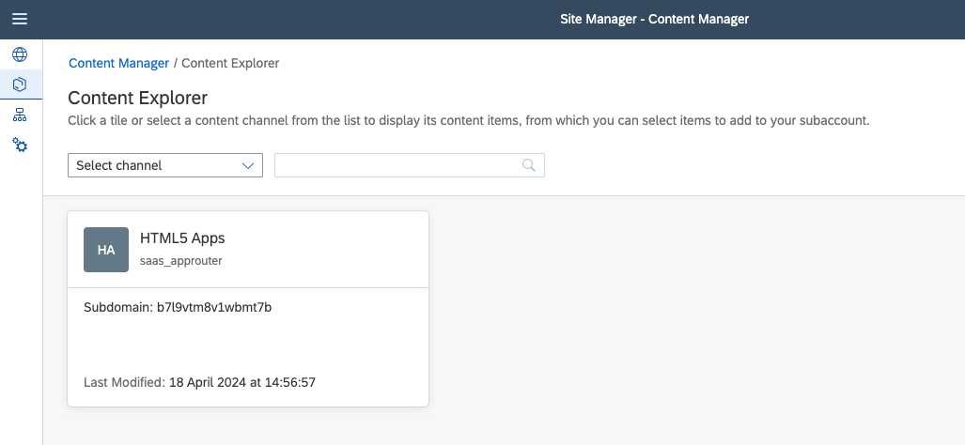Image resolution: width=965 pixels, height=445 pixels.
Task: Click the saas_approuter subtitle on the tile
Action: 181,261
